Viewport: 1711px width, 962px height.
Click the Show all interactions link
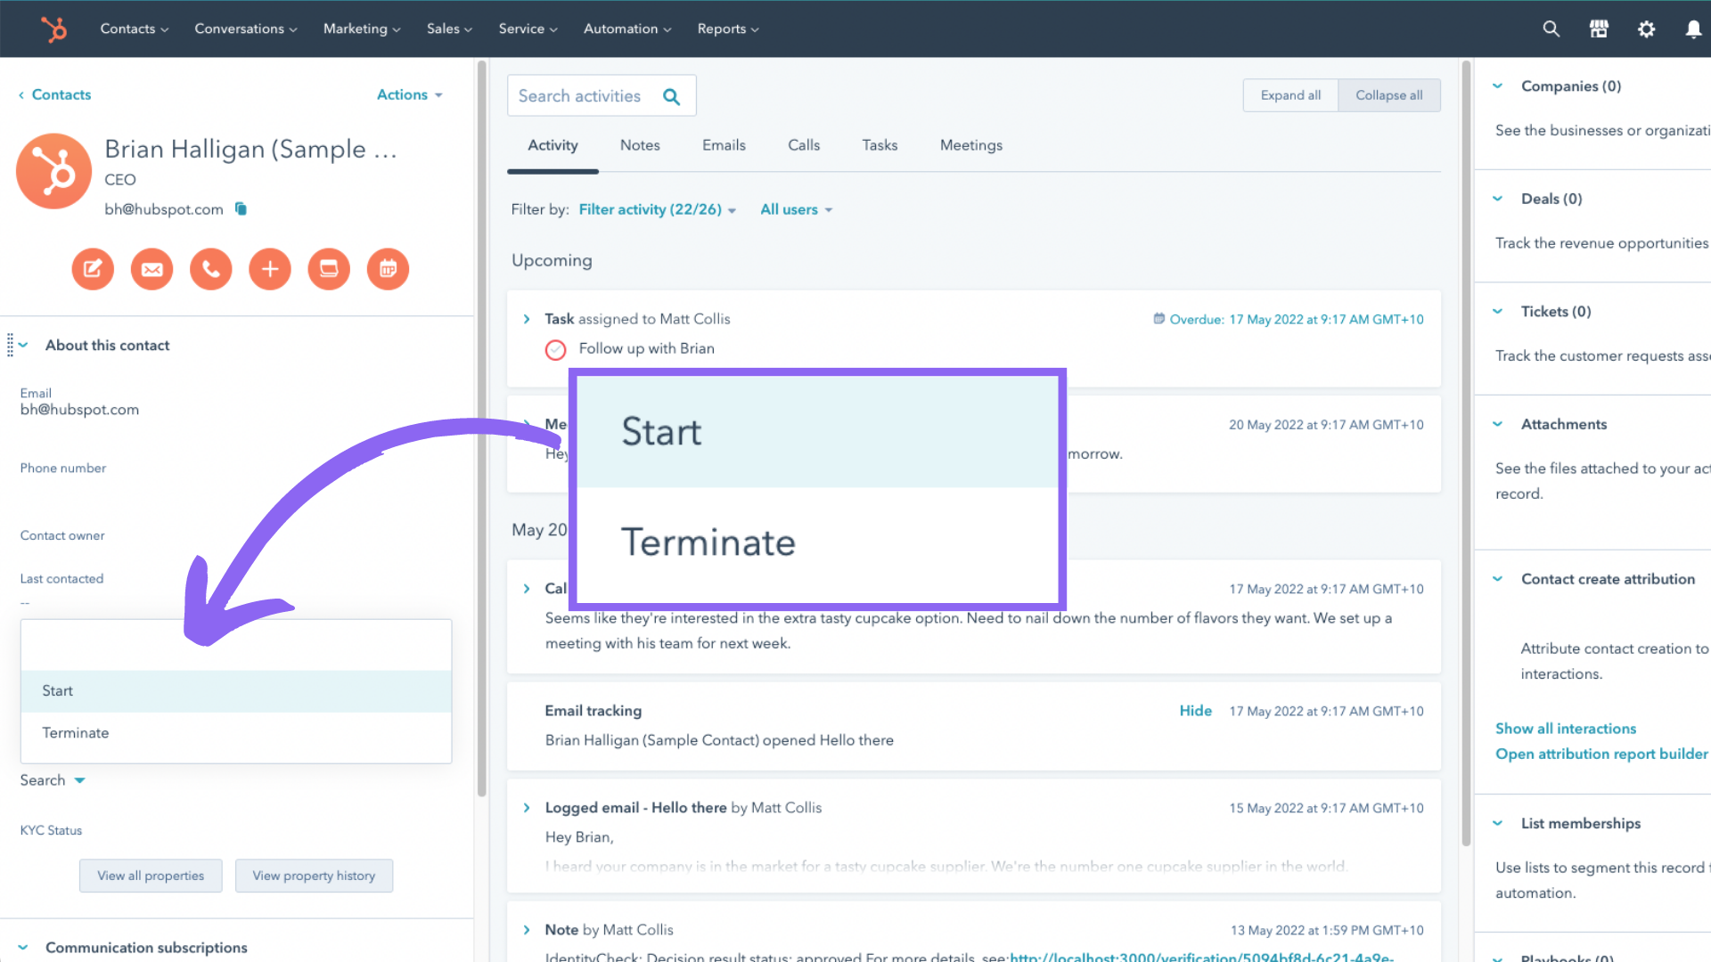pos(1566,728)
